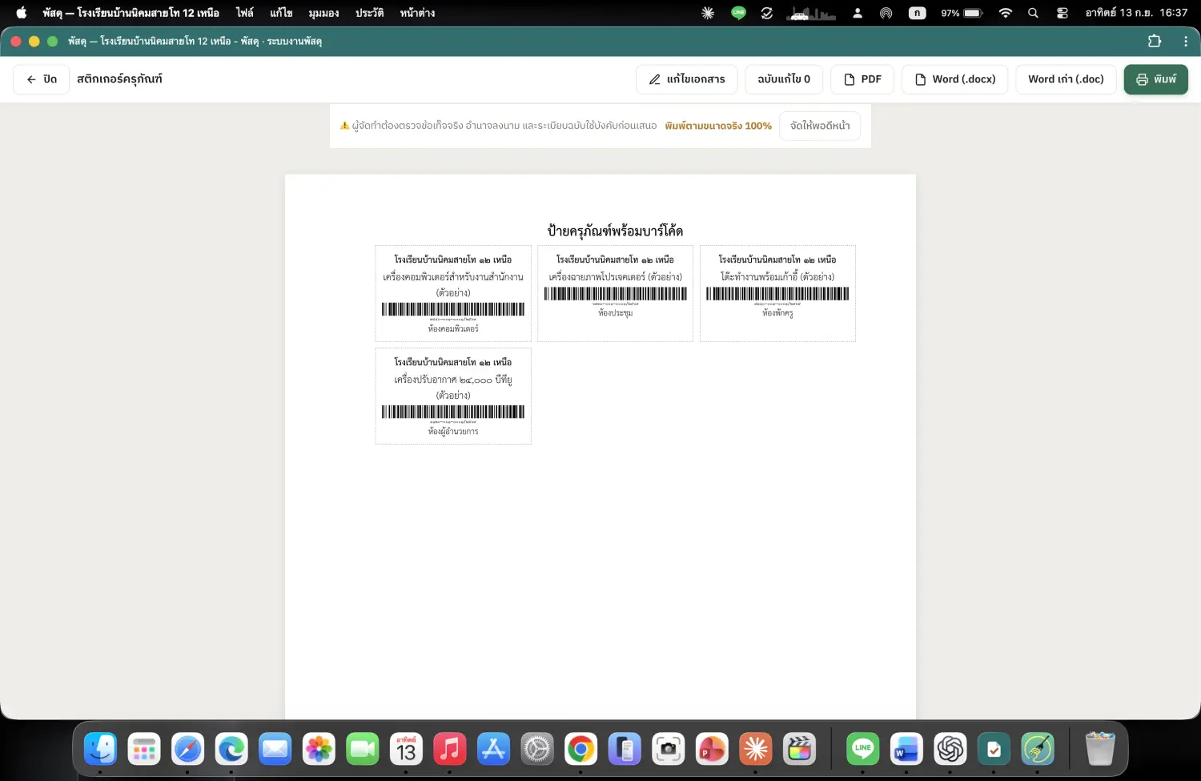The width and height of the screenshot is (1201, 781).
Task: Export the sticker sheet as PDF
Action: coord(862,79)
